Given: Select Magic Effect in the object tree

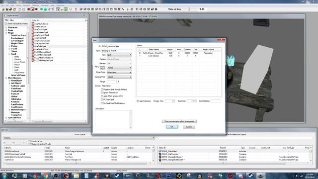Looking at the screenshot, I should point(17,43).
